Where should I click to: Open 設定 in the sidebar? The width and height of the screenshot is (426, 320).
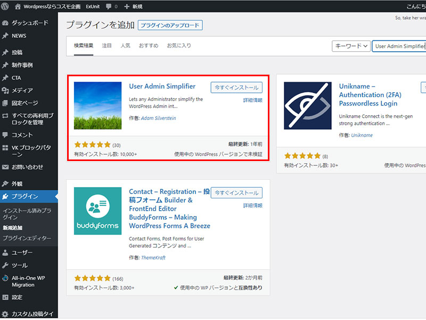17,297
